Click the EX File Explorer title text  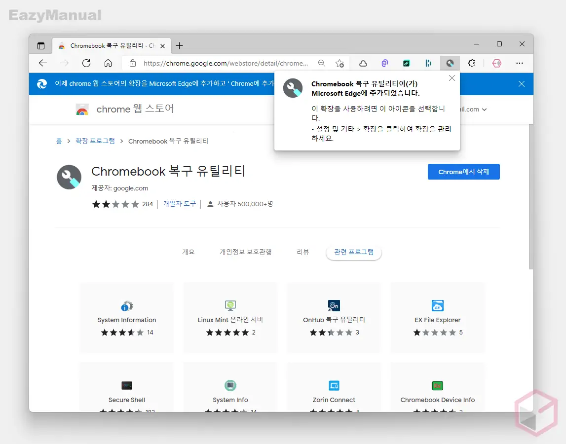438,320
